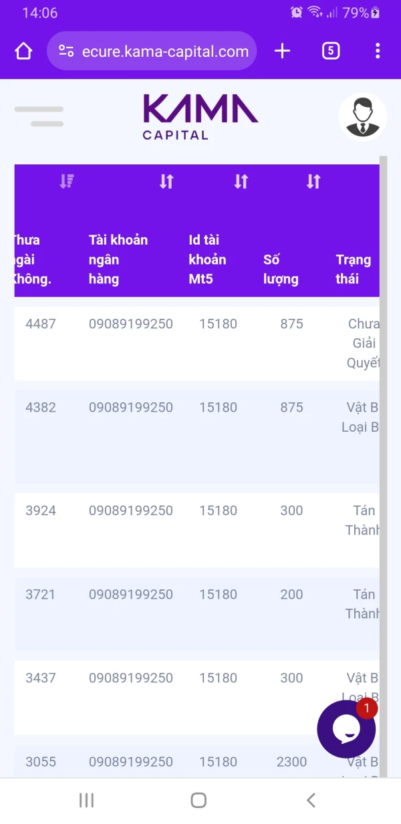Image resolution: width=401 pixels, height=824 pixels.
Task: Tap the address bar URL
Action: tap(164, 51)
